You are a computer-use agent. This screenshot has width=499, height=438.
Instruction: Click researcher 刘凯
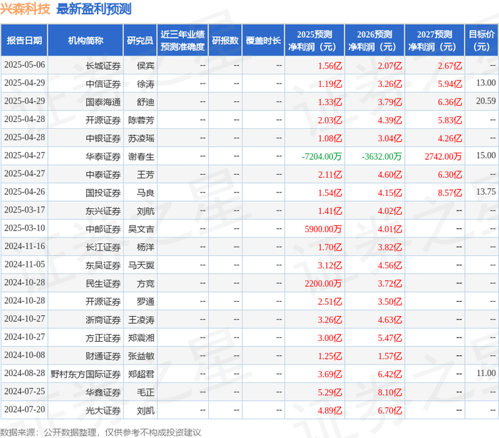click(145, 411)
